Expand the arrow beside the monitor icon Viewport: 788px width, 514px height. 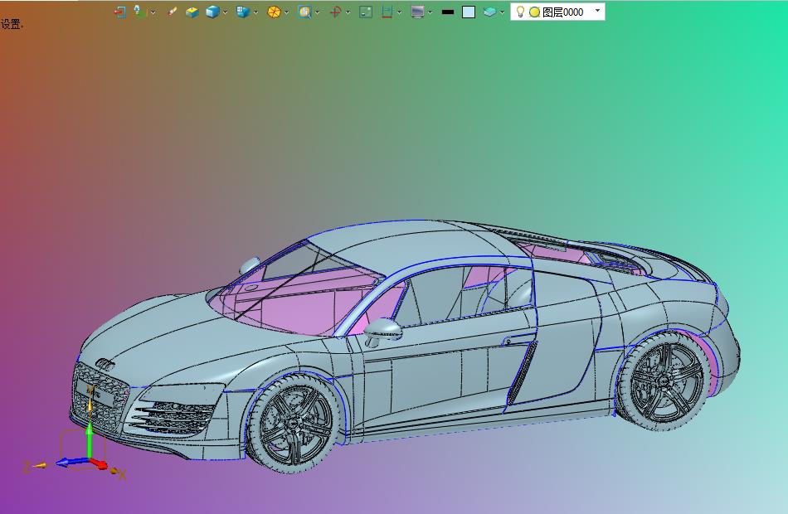430,12
